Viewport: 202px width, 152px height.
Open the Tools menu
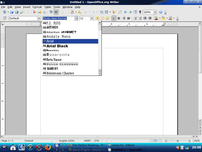[57, 7]
